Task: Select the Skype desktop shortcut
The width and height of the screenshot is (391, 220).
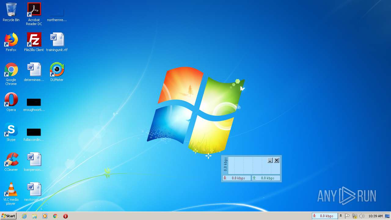Action: tap(11, 132)
